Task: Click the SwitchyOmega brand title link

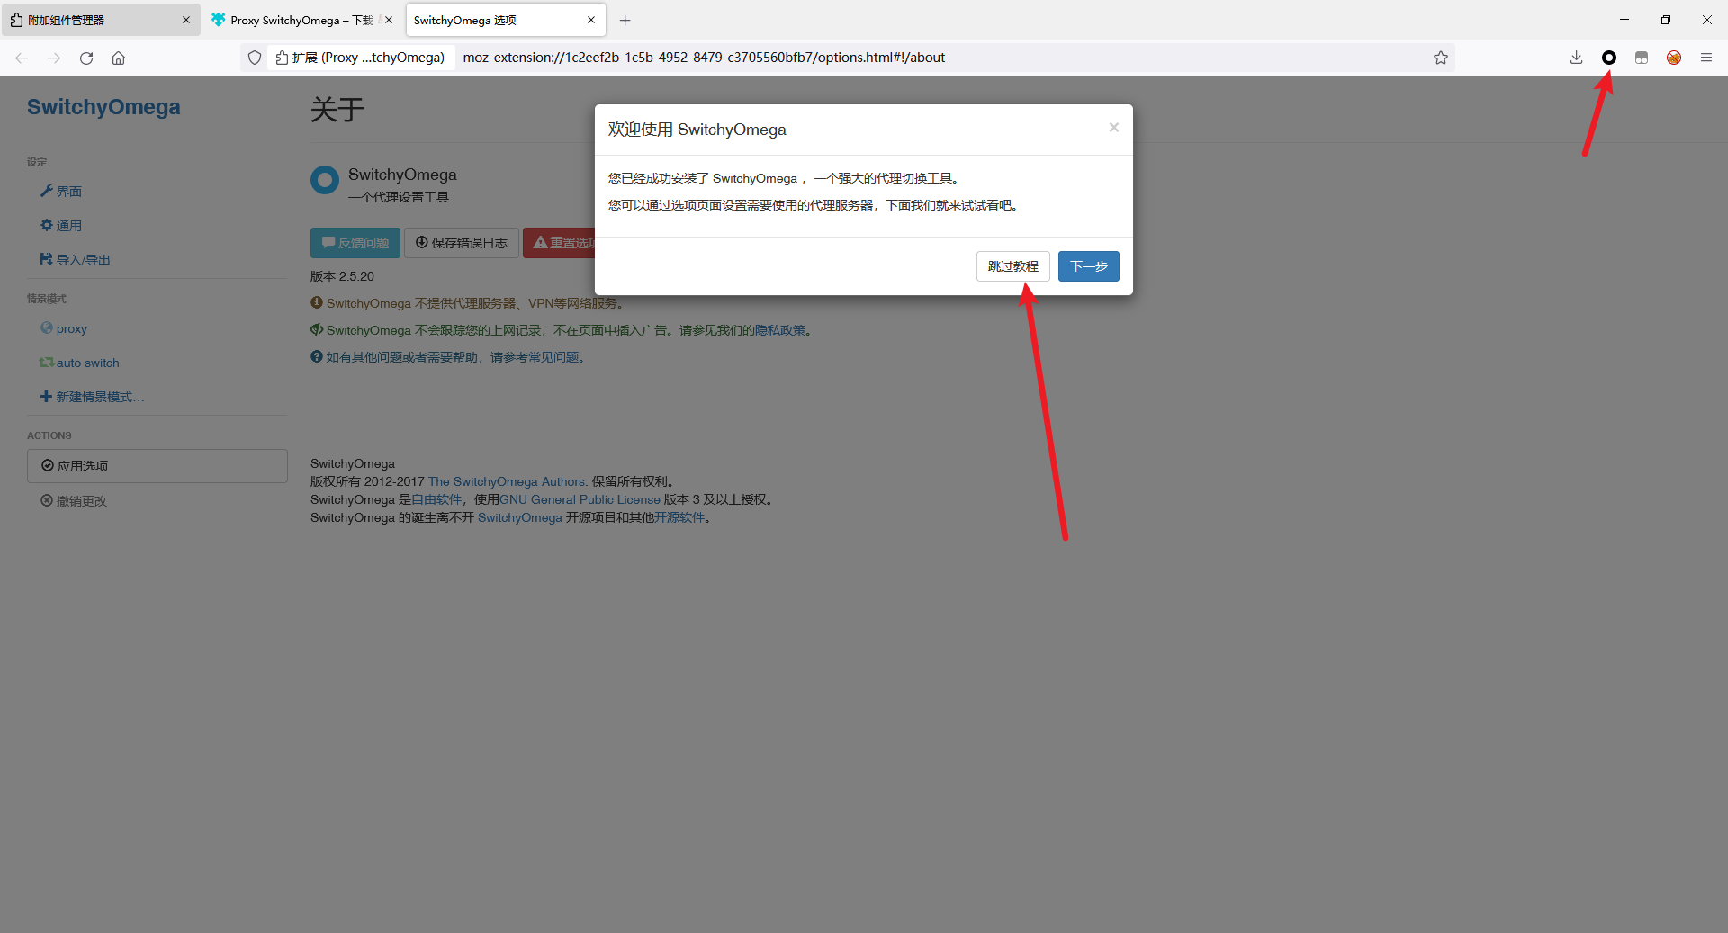Action: click(x=103, y=107)
